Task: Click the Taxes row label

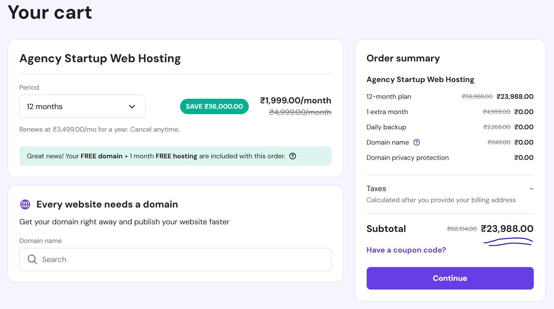Action: tap(376, 188)
